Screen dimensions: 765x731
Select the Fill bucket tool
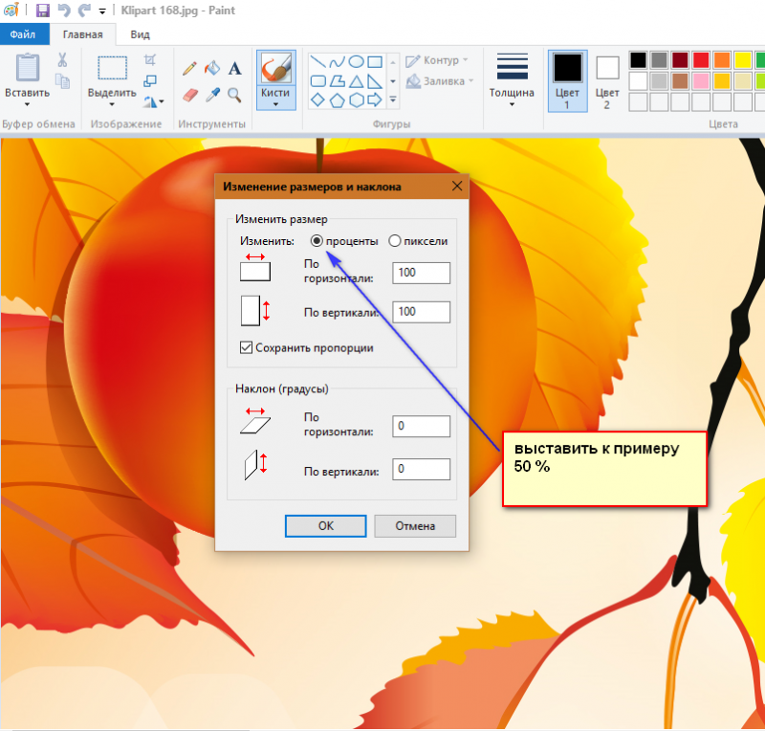coord(212,68)
